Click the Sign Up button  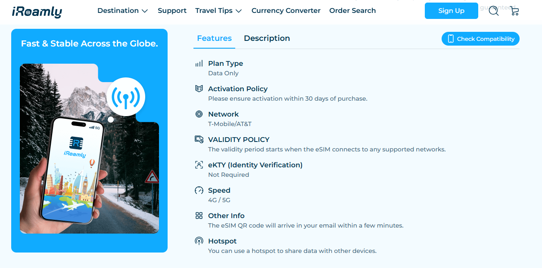pos(452,11)
